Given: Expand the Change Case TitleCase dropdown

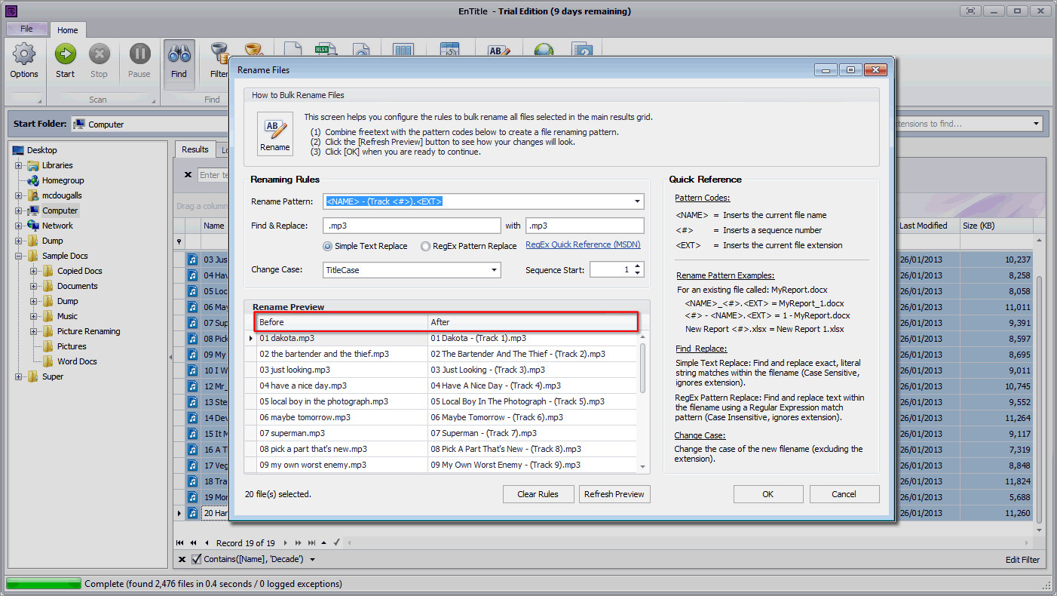Looking at the screenshot, I should click(x=495, y=269).
